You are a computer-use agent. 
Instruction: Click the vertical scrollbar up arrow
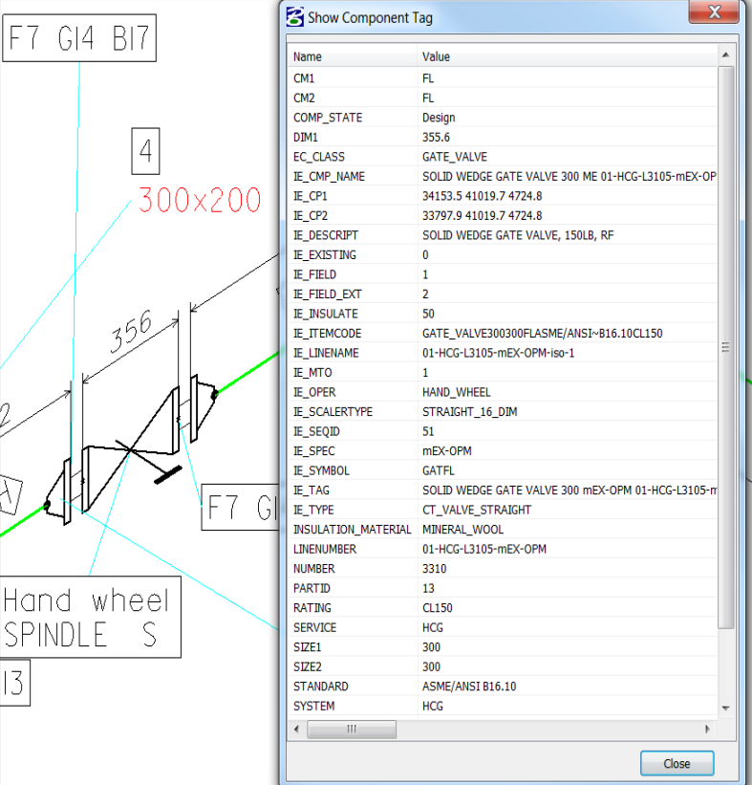(x=725, y=55)
